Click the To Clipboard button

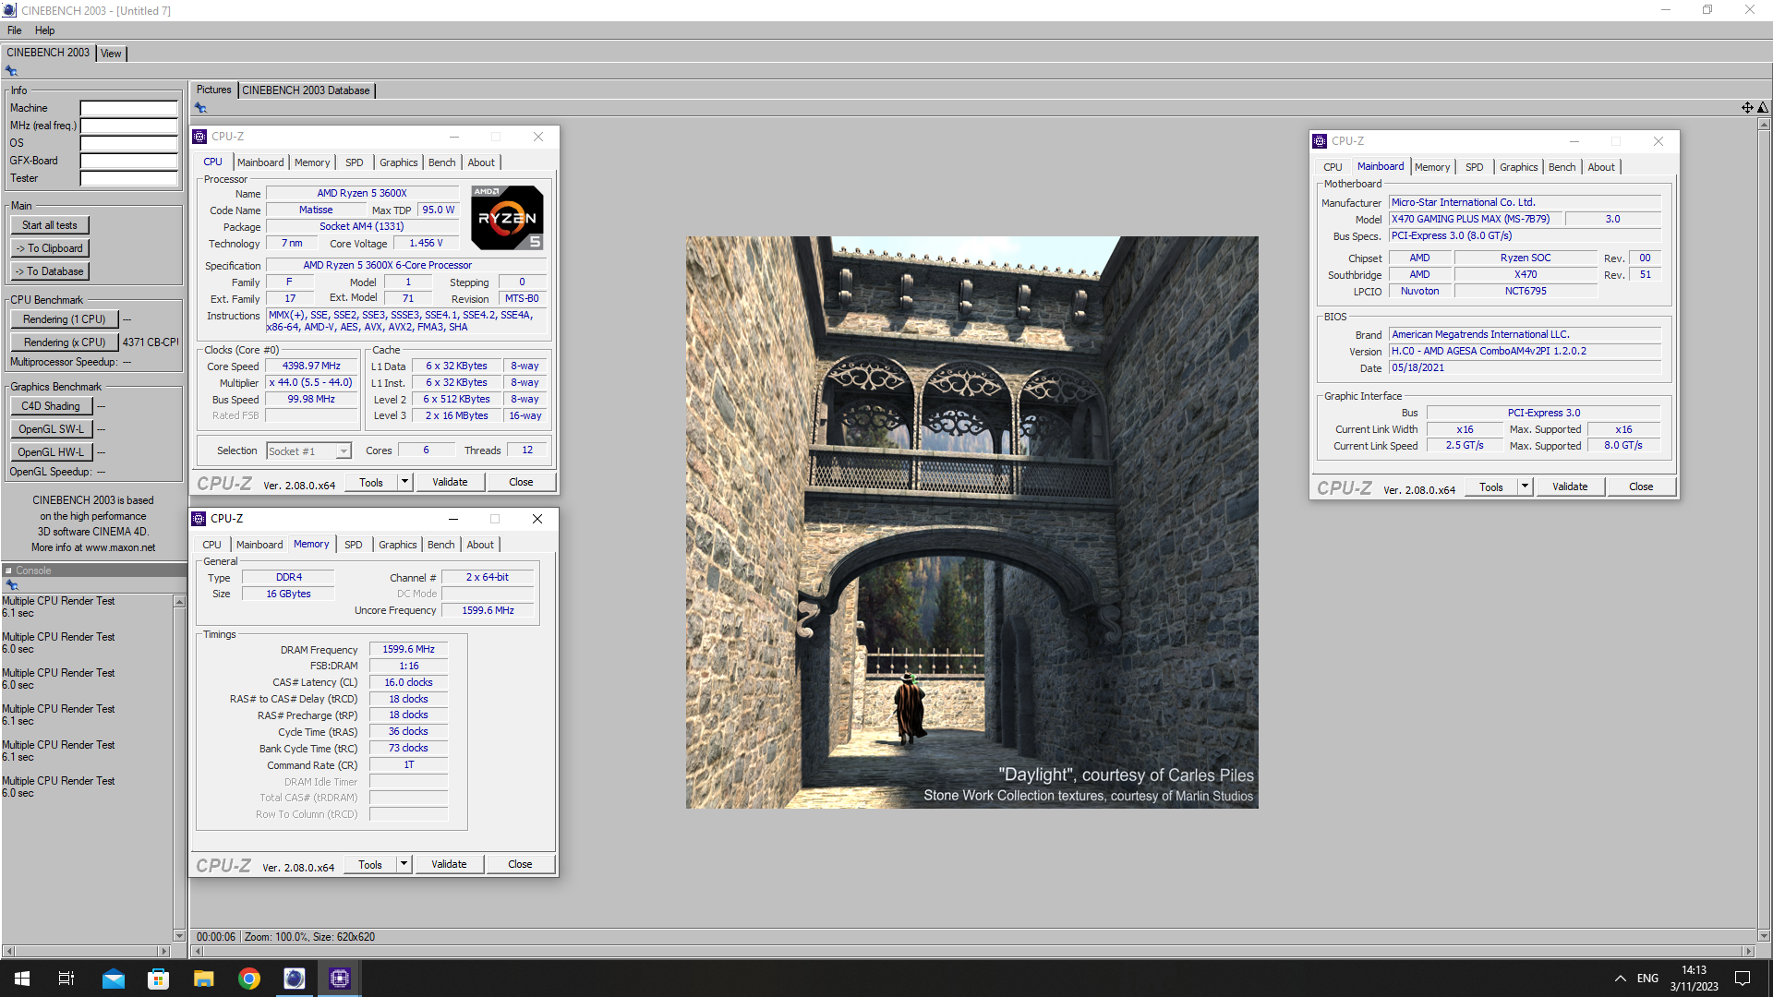tap(50, 248)
